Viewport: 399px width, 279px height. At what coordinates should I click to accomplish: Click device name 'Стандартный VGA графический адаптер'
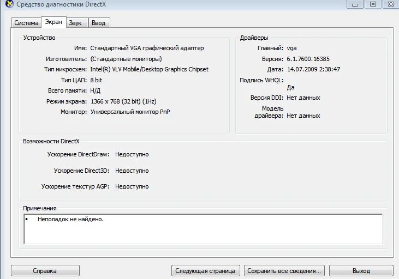coord(147,48)
